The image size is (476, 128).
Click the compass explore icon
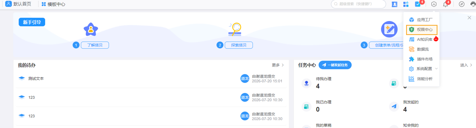[462, 4]
